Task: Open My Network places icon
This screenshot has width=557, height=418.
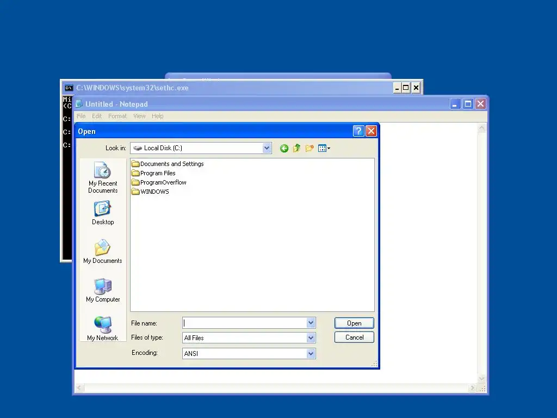Action: click(x=103, y=328)
